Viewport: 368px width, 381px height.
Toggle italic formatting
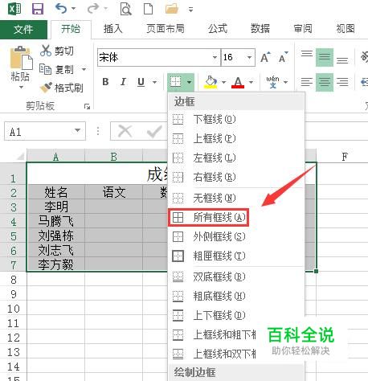pos(123,82)
